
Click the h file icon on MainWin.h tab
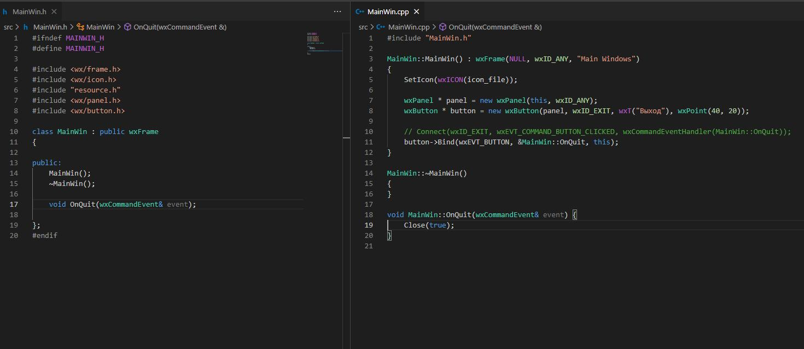[5, 11]
